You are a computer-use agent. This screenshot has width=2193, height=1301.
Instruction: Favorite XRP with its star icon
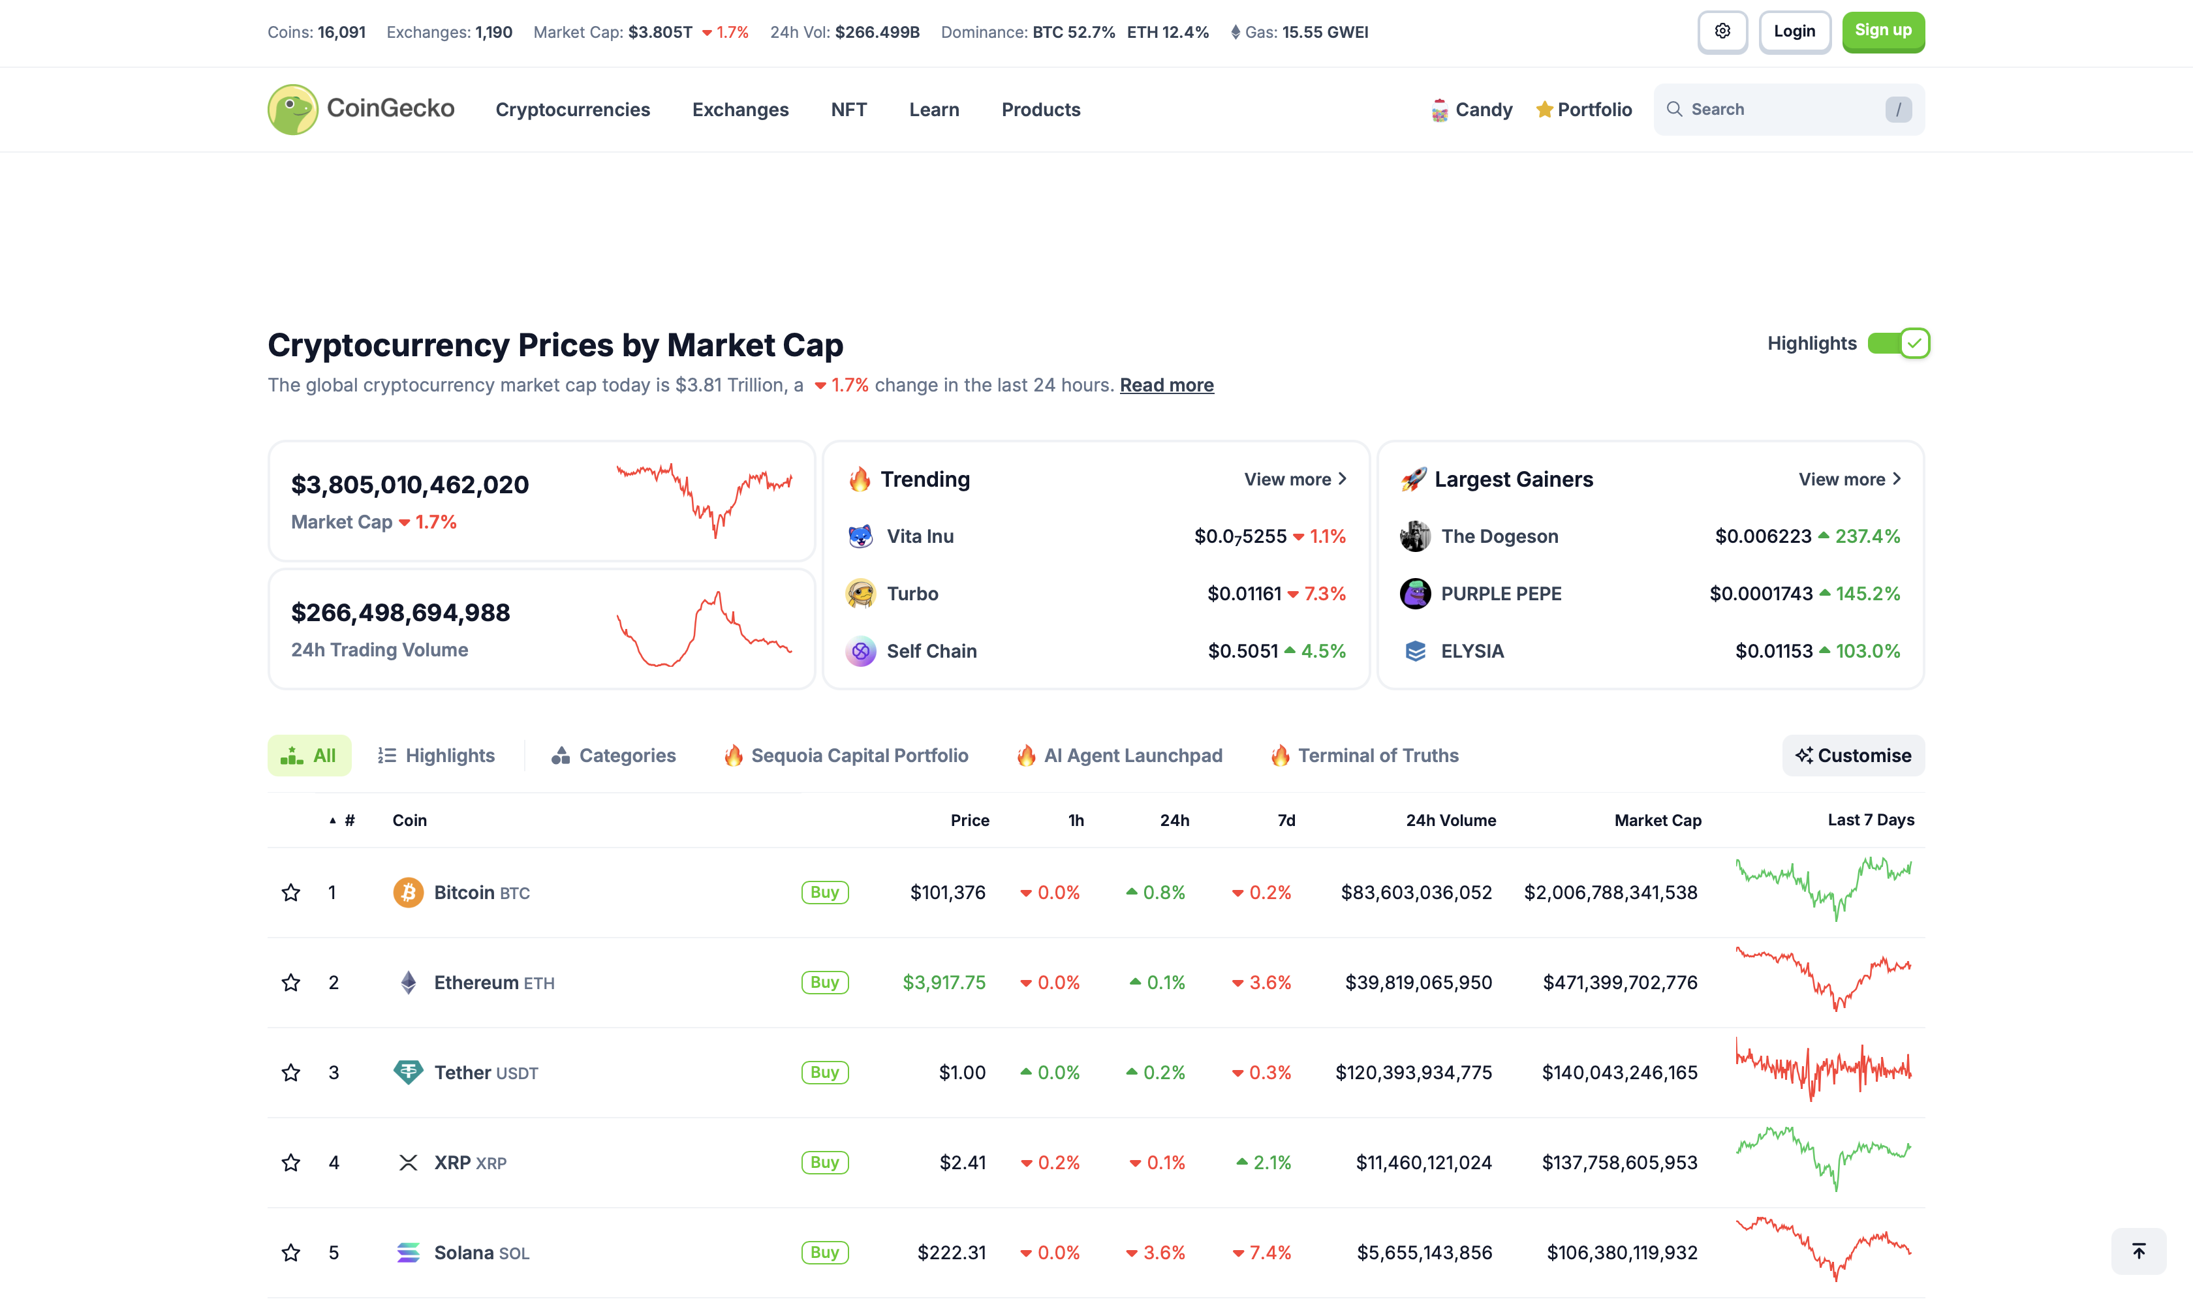click(x=291, y=1163)
